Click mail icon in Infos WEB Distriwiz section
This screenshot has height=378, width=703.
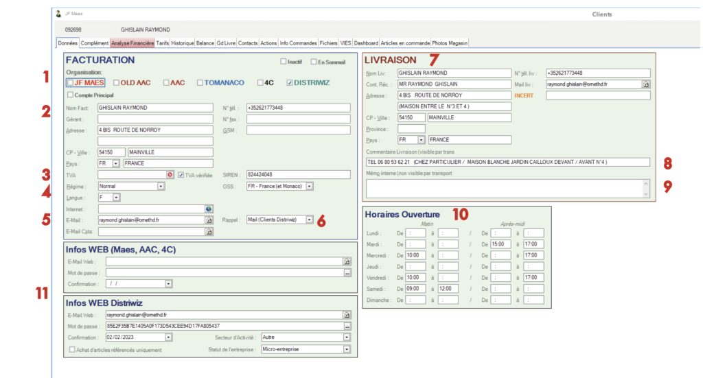tap(347, 315)
